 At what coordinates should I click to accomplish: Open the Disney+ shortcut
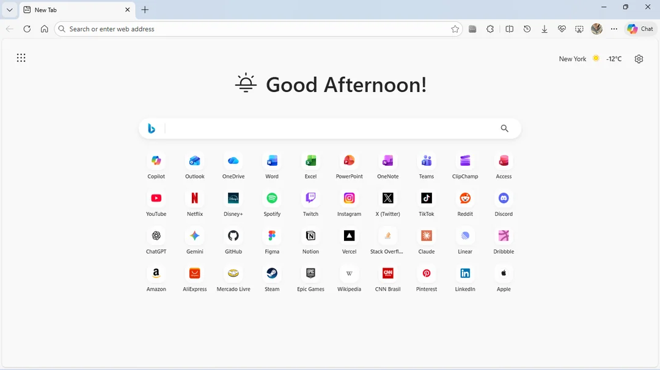(233, 204)
